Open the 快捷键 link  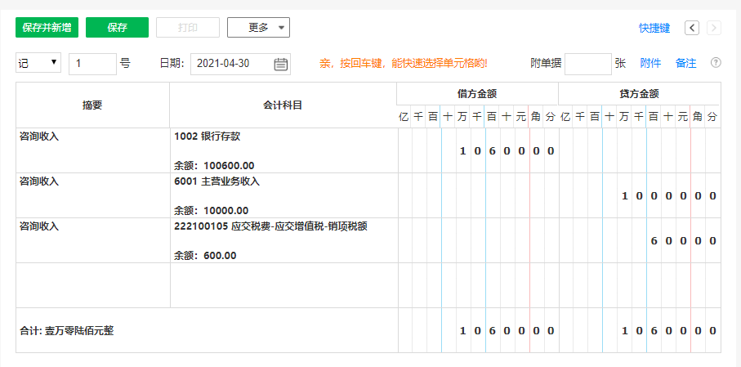(x=654, y=28)
